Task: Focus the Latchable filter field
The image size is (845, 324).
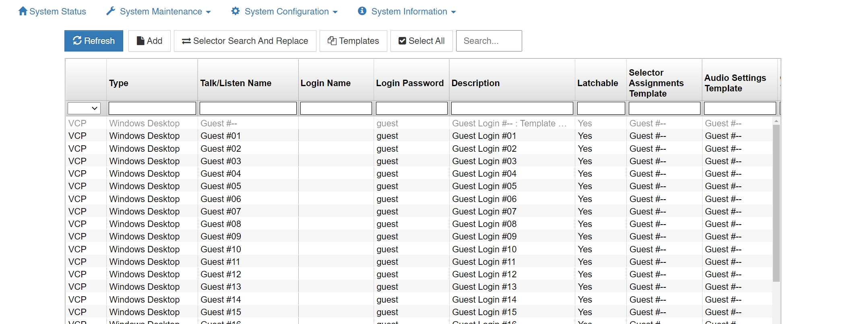Action: [601, 108]
